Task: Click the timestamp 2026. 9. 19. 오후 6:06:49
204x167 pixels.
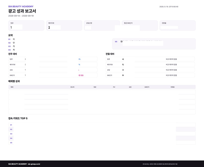Action: [x=169, y=7]
